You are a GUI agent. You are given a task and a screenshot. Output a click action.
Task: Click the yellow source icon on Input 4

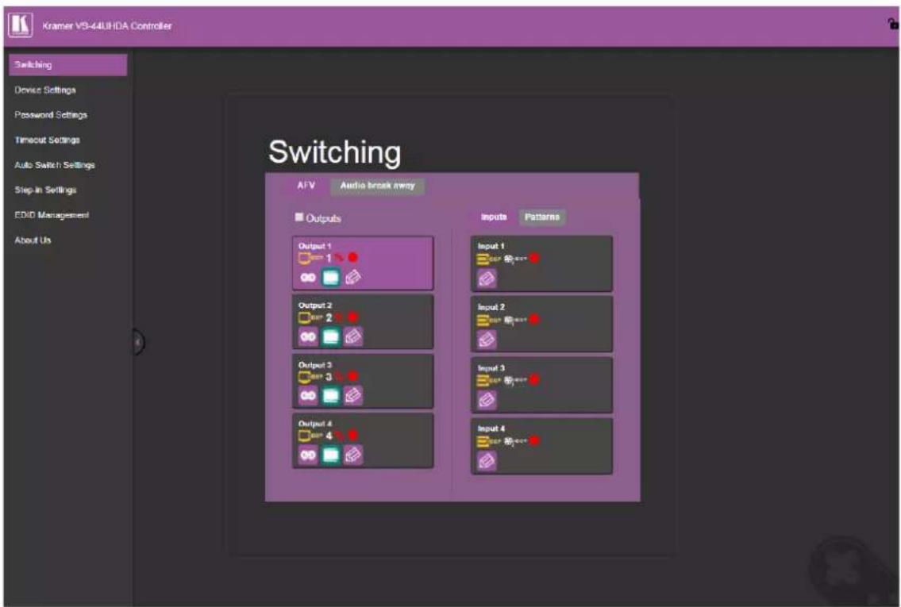483,441
